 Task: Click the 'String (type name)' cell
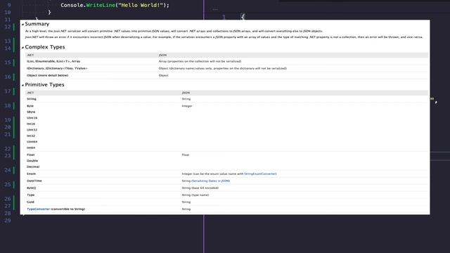pyautogui.click(x=195, y=195)
